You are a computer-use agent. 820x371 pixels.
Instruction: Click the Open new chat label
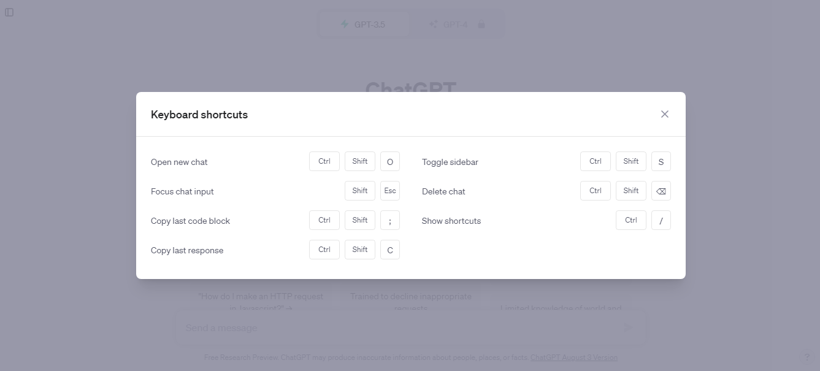point(179,162)
